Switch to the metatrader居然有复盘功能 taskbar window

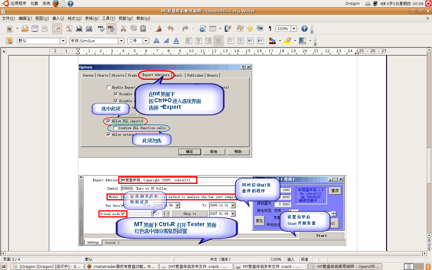[x=121, y=266]
